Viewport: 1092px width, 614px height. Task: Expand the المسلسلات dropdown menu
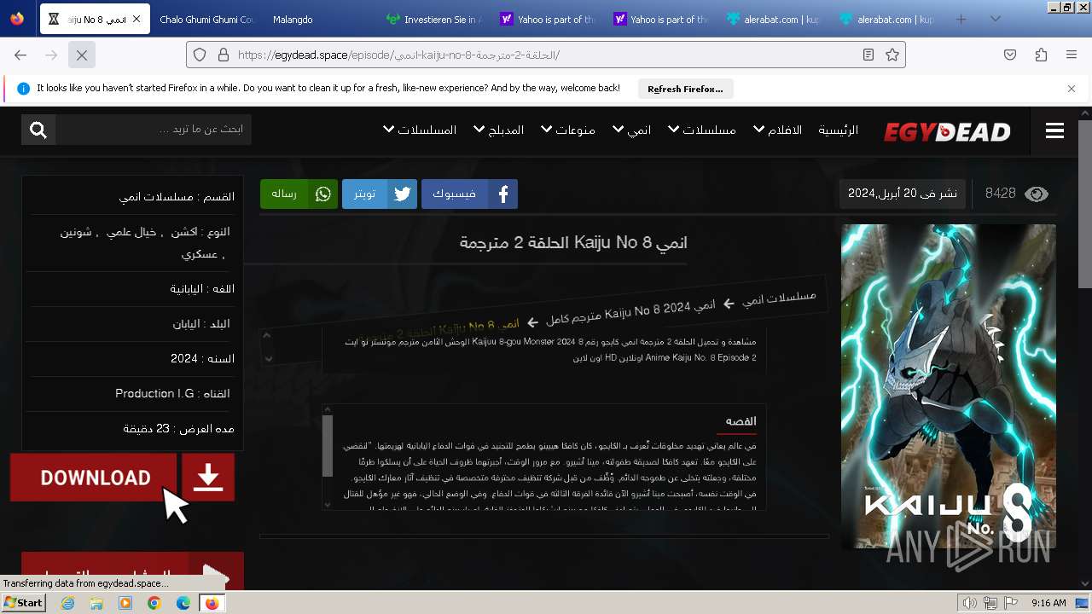point(420,130)
